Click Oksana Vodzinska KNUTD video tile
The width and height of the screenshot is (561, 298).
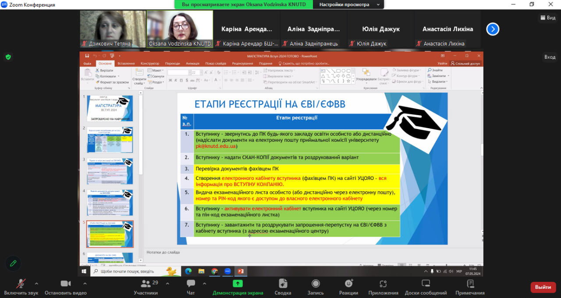180,29
